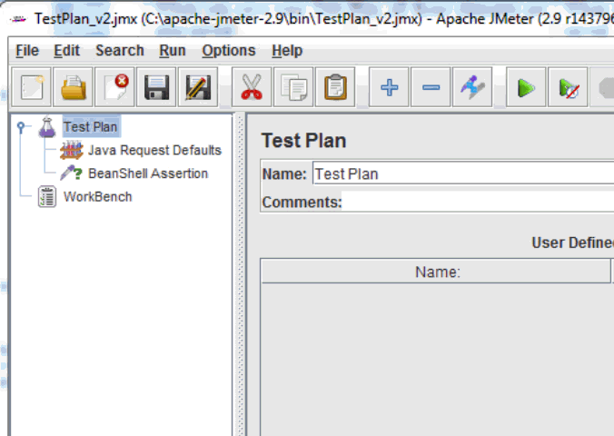Open the Options menu

pos(228,51)
